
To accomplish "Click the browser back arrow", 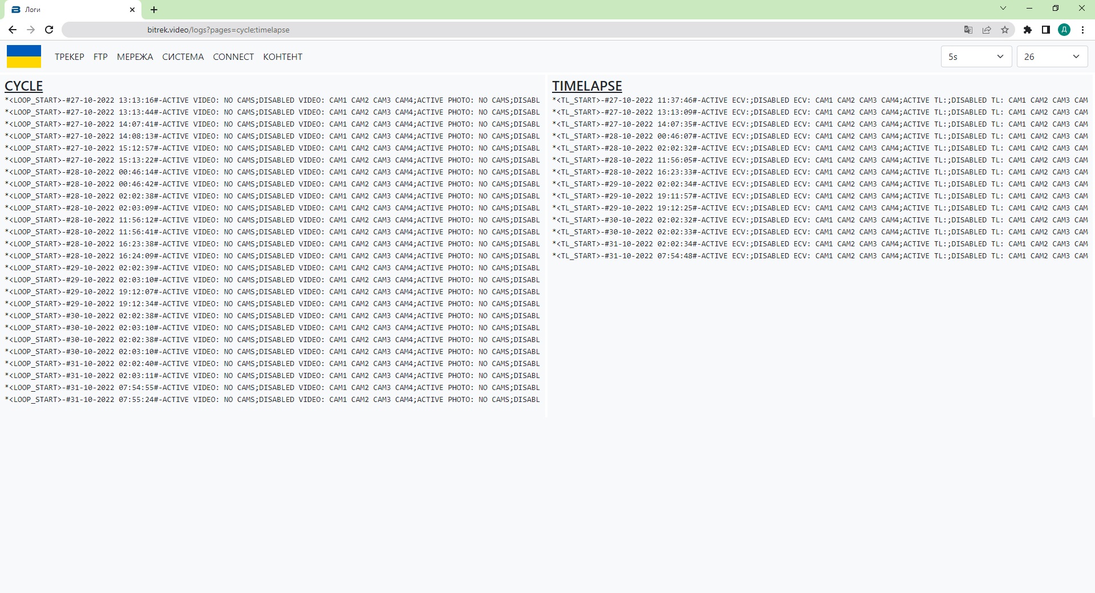I will pos(13,30).
